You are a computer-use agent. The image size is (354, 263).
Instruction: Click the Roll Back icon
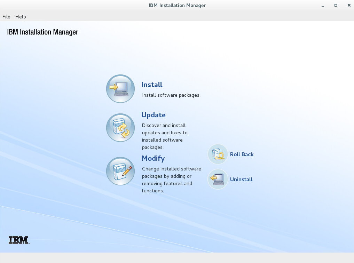tap(218, 154)
